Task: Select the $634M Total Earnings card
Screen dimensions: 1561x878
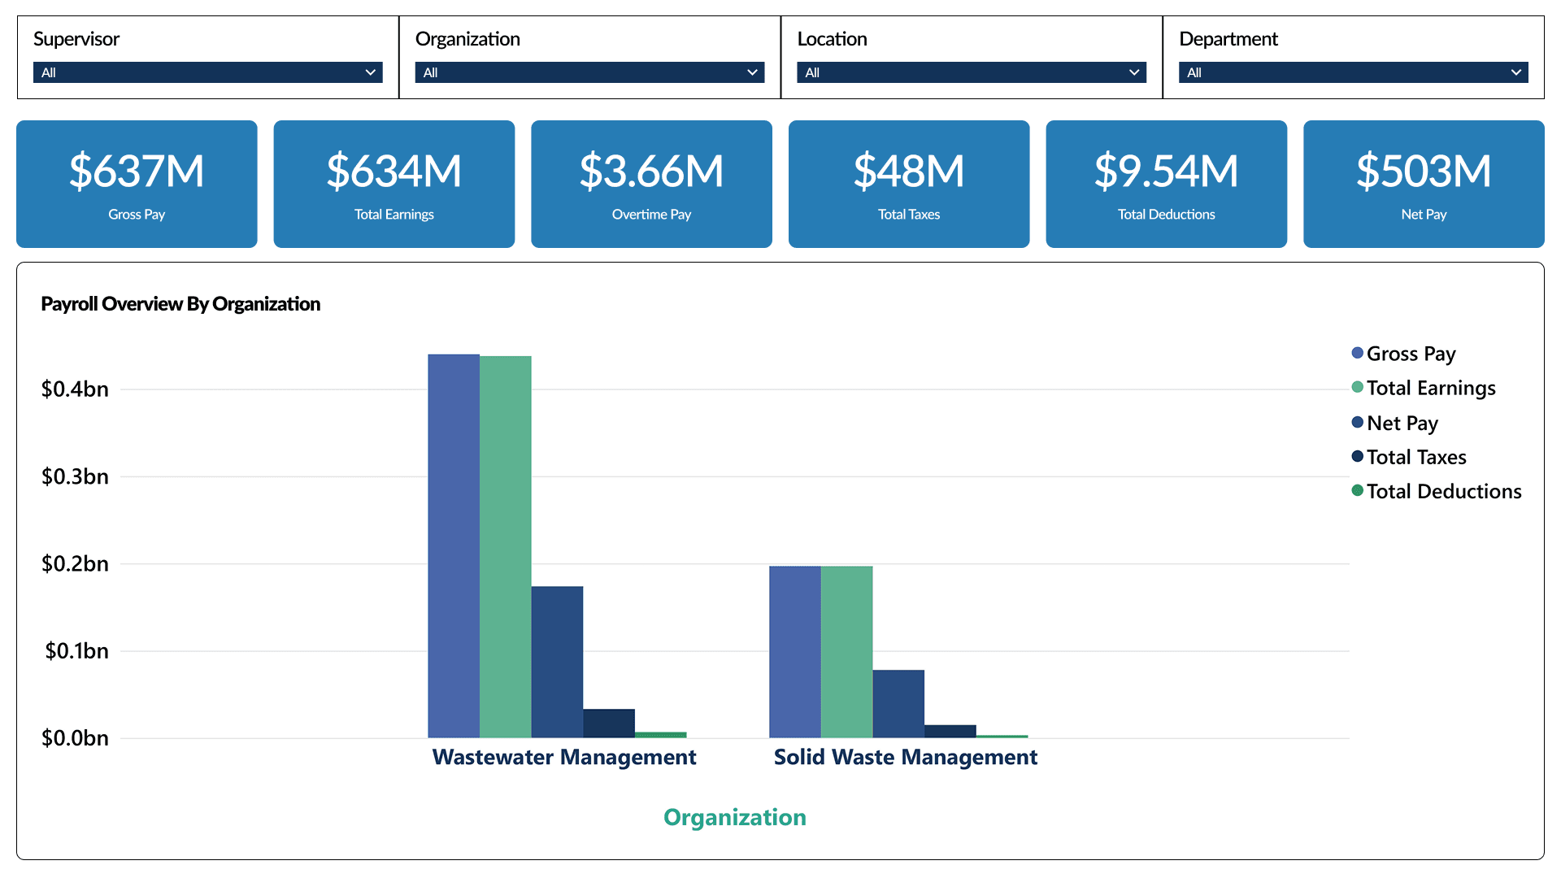Action: pyautogui.click(x=394, y=184)
